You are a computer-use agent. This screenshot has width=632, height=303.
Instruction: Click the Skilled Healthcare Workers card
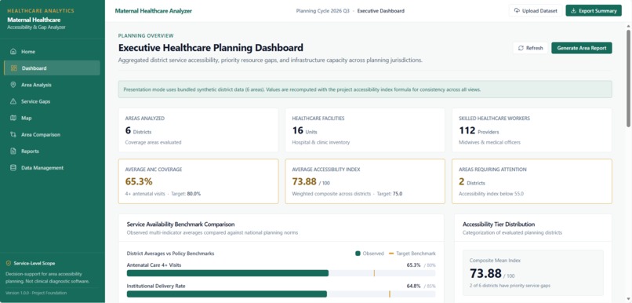(532, 130)
